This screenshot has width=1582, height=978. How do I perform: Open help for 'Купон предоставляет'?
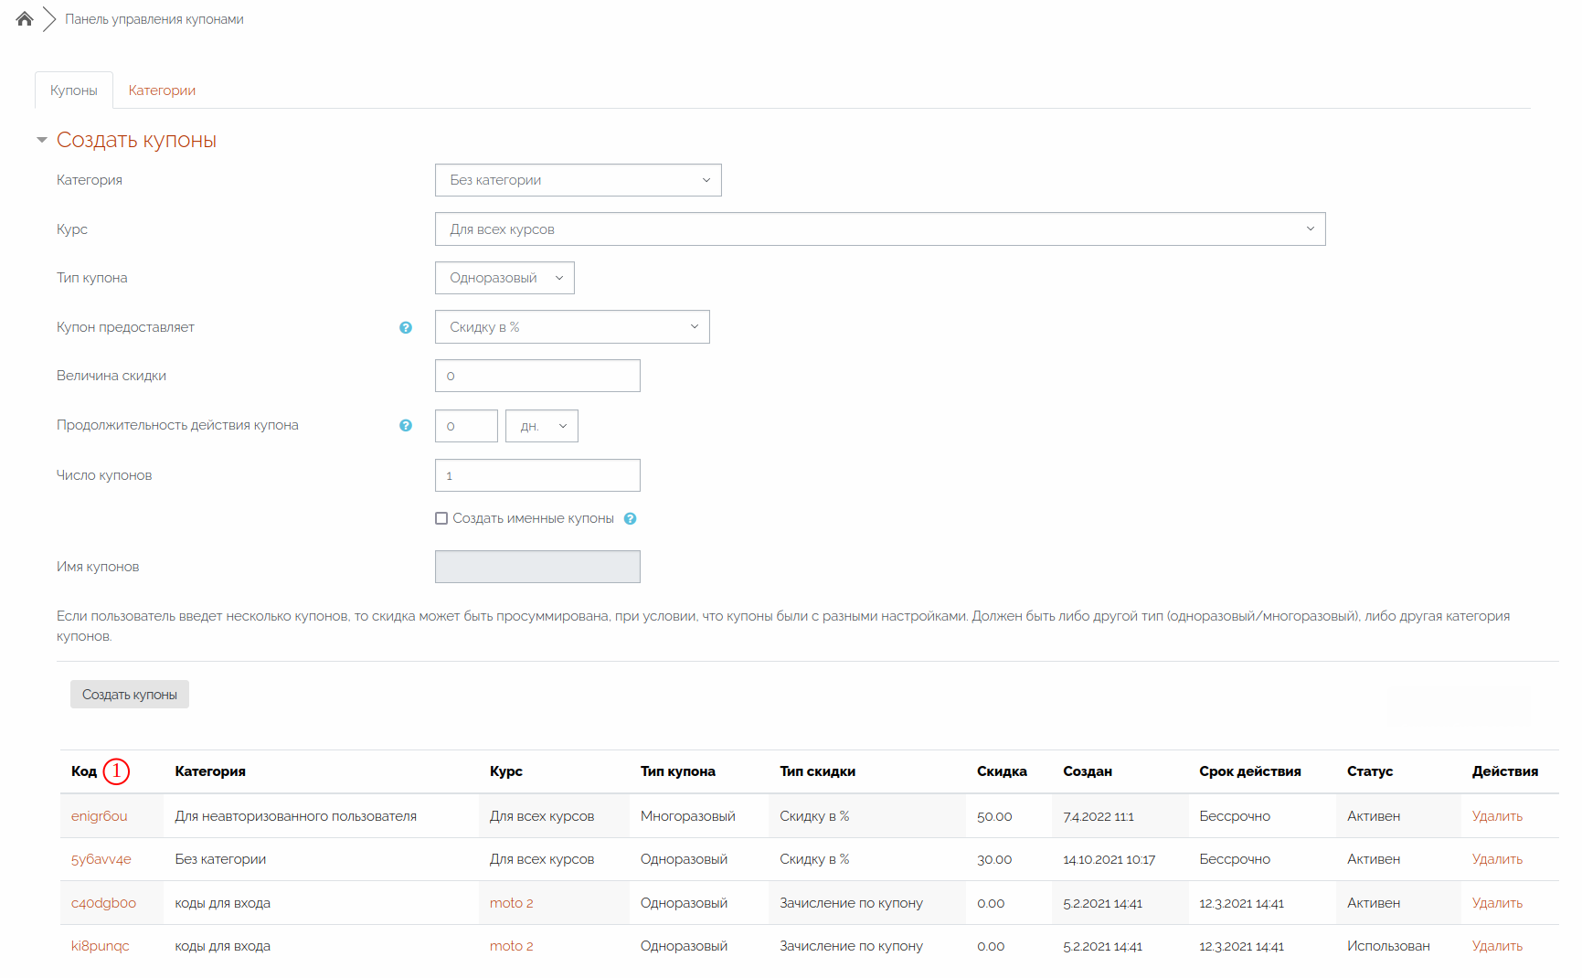(406, 328)
